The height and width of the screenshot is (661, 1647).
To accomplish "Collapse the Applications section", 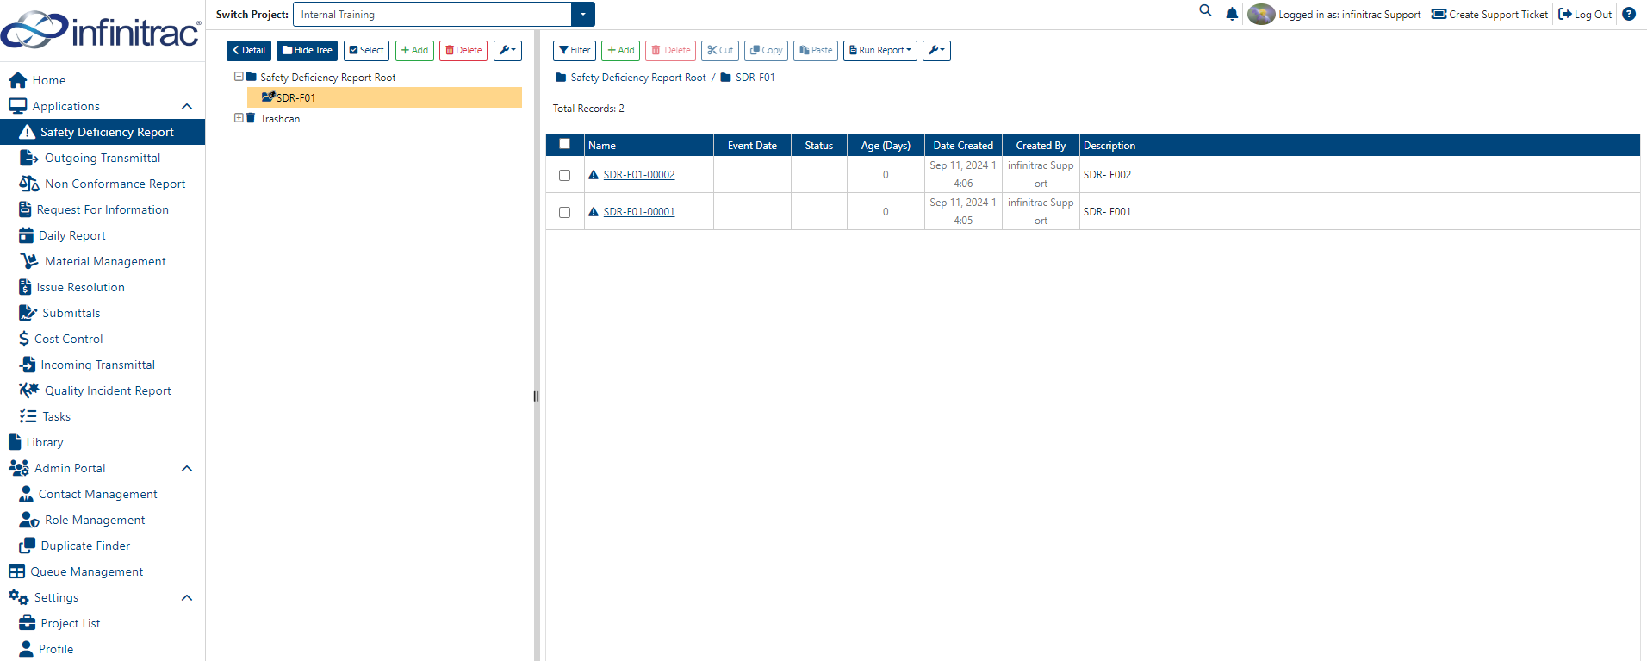I will tap(187, 106).
